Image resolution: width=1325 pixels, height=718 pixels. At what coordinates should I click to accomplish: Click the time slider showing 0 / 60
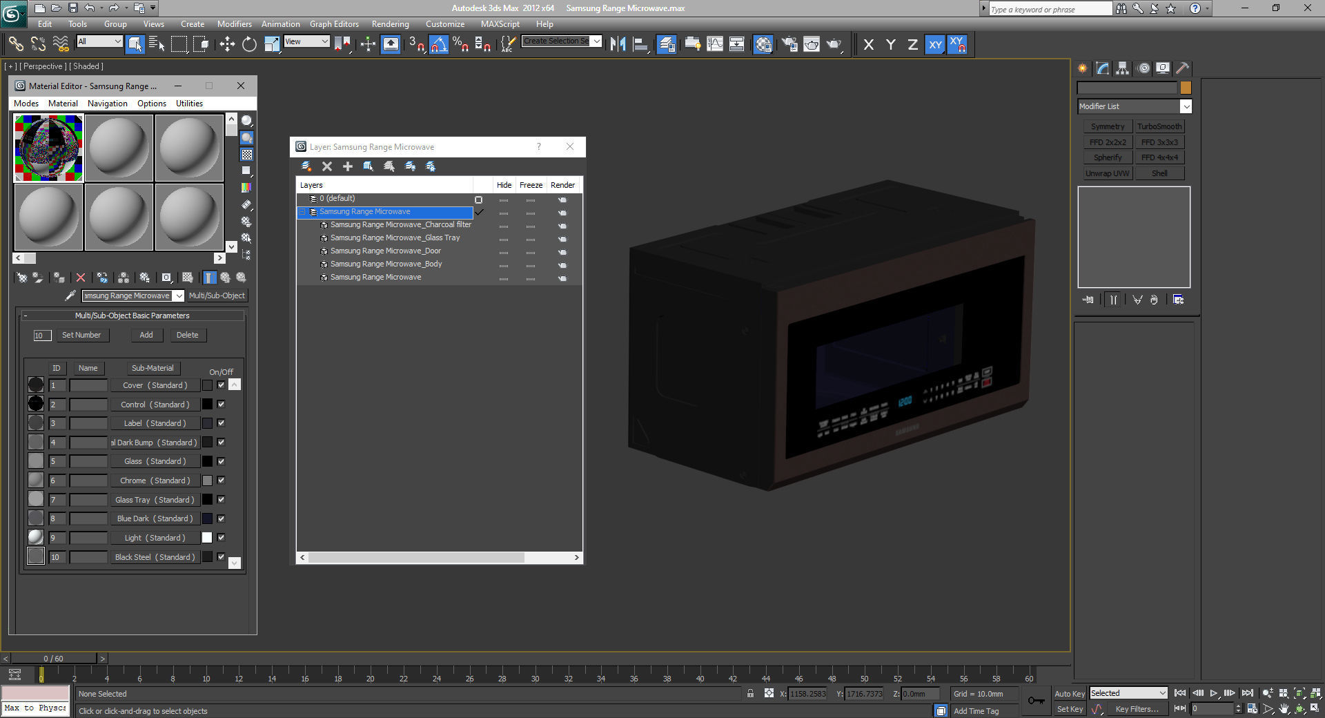tap(54, 659)
